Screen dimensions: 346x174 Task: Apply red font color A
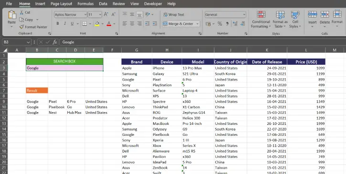point(109,23)
